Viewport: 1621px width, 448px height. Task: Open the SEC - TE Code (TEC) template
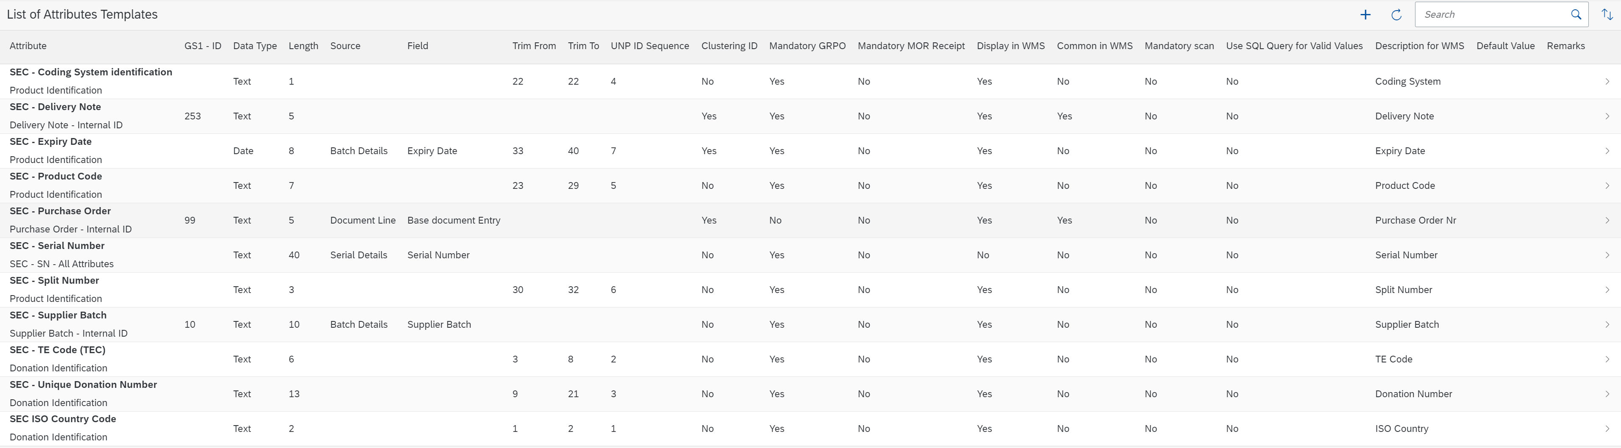tap(1609, 359)
